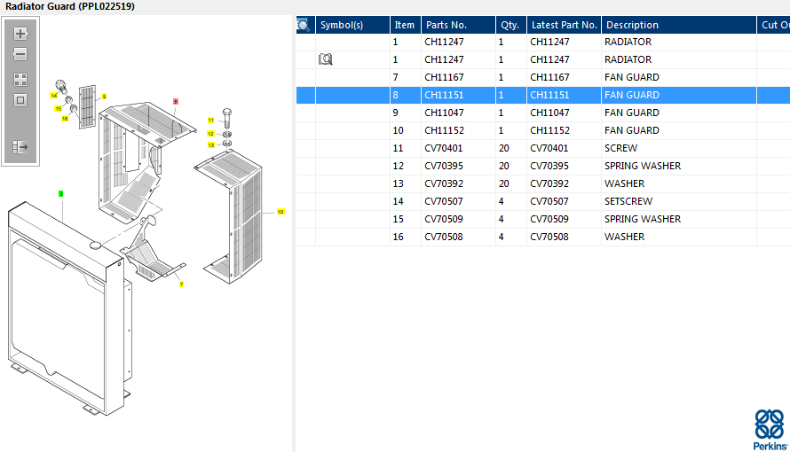Select item 7 row CH11167
The width and height of the screenshot is (790, 452).
click(x=542, y=77)
